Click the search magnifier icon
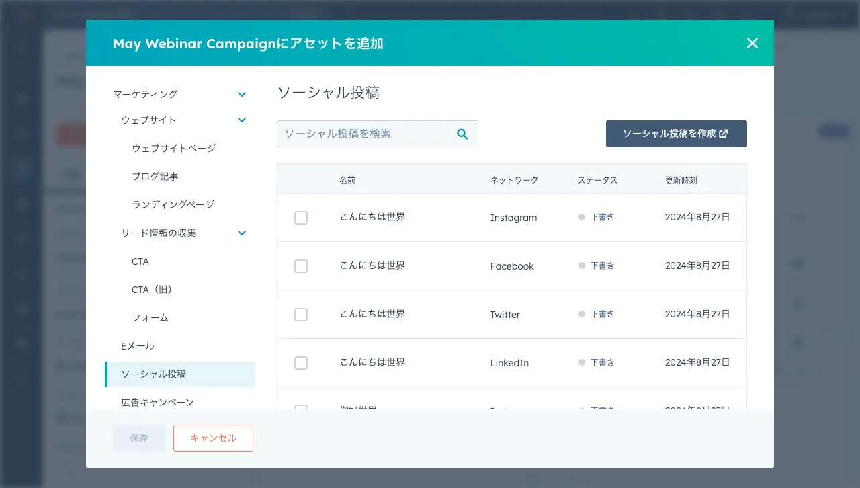 click(x=462, y=134)
